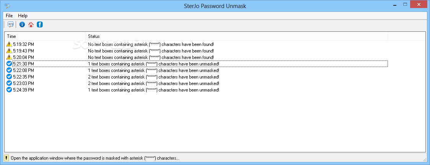Image resolution: width=430 pixels, height=165 pixels.
Task: Click status message of 5:21:30 PM row
Action: tap(153, 64)
